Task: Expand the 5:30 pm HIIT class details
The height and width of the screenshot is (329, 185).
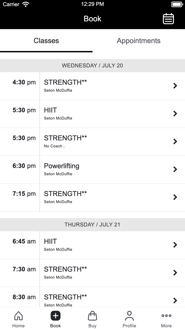Action: pyautogui.click(x=175, y=113)
